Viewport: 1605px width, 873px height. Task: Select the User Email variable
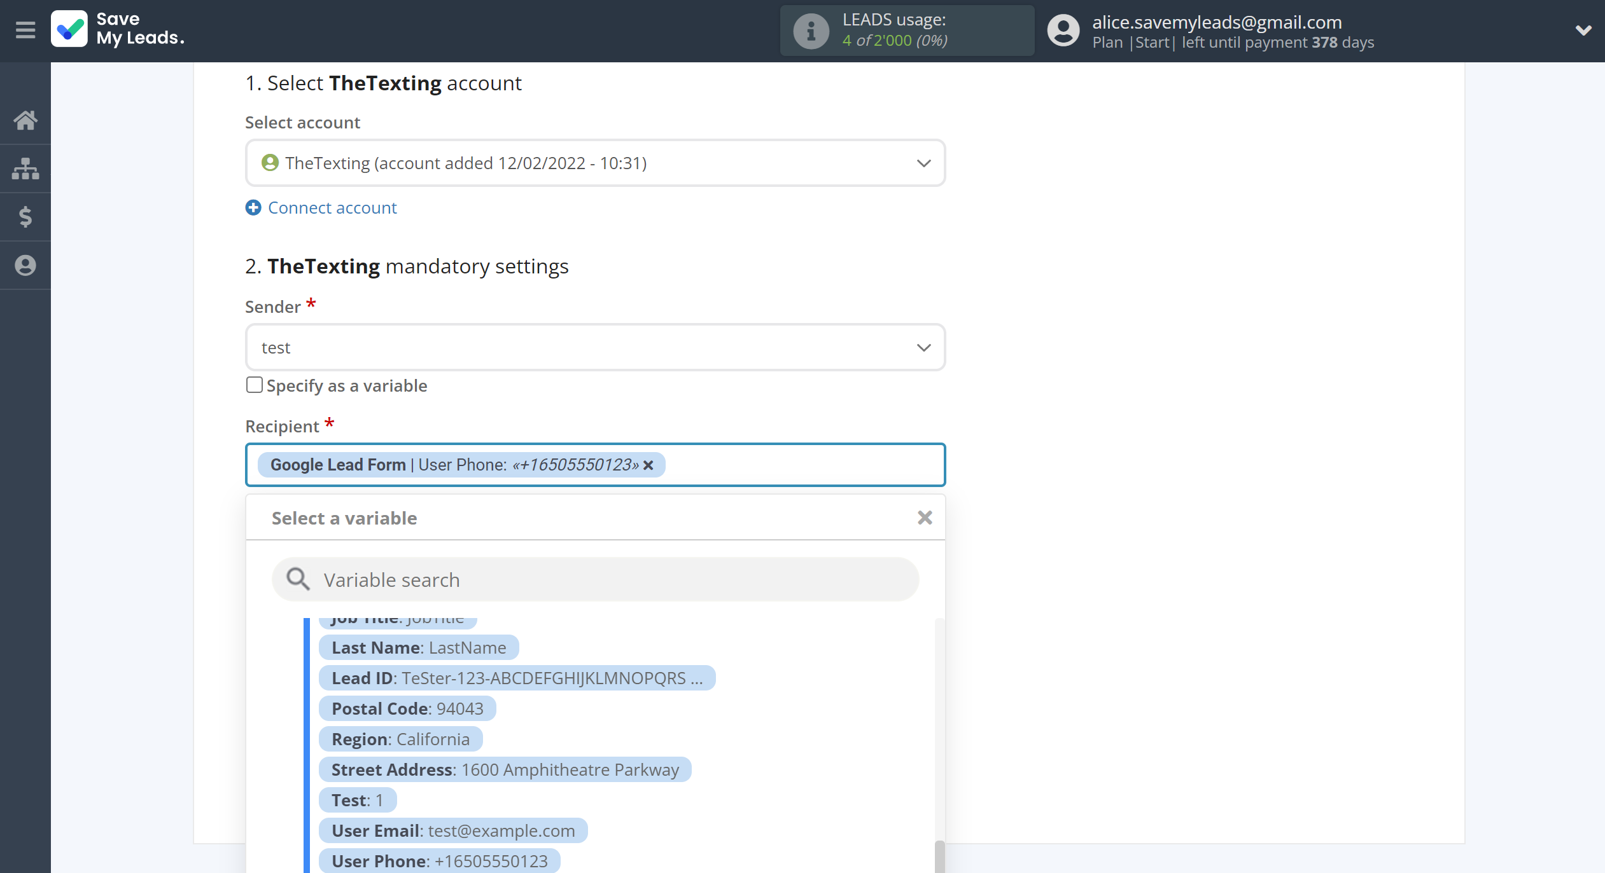pyautogui.click(x=453, y=830)
